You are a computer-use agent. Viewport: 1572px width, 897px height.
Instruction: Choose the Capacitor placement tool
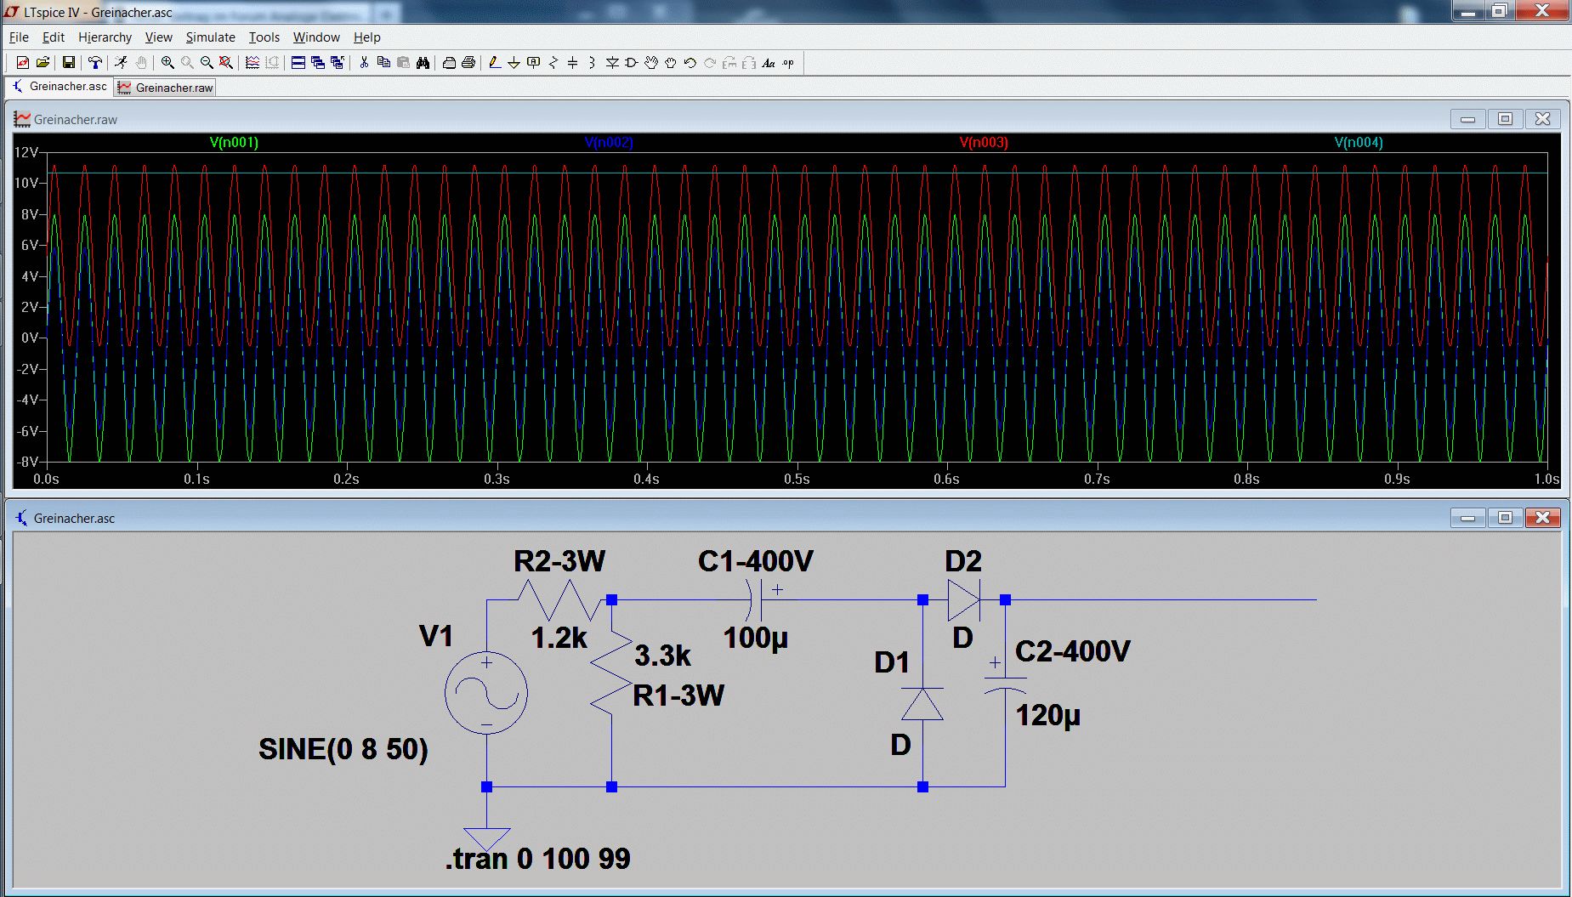click(x=572, y=63)
